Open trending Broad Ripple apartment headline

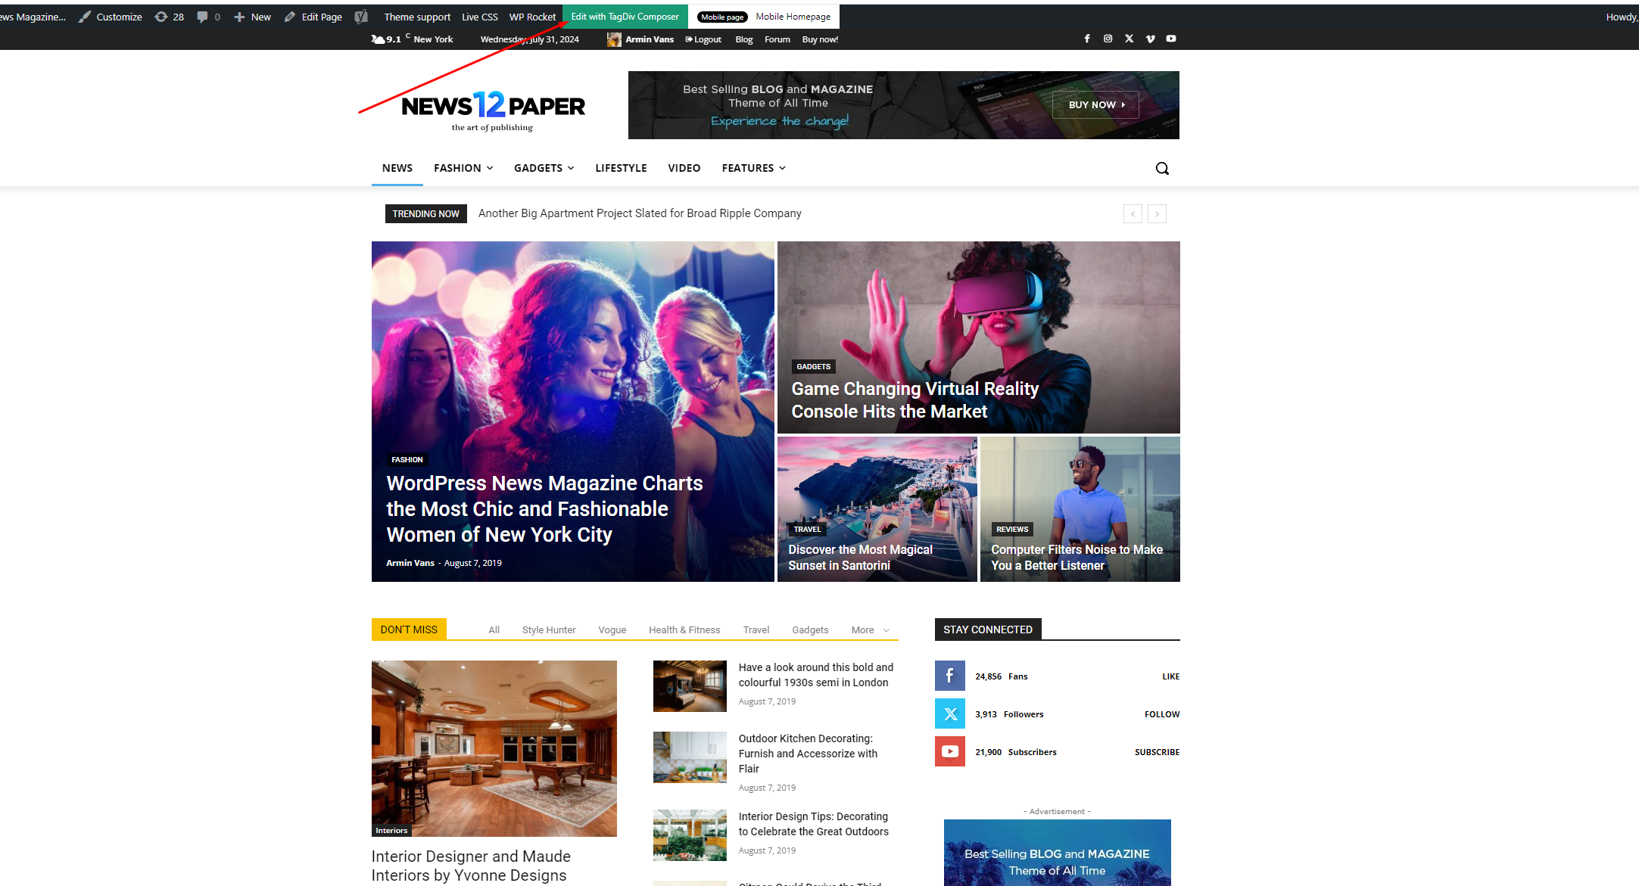pyautogui.click(x=640, y=213)
